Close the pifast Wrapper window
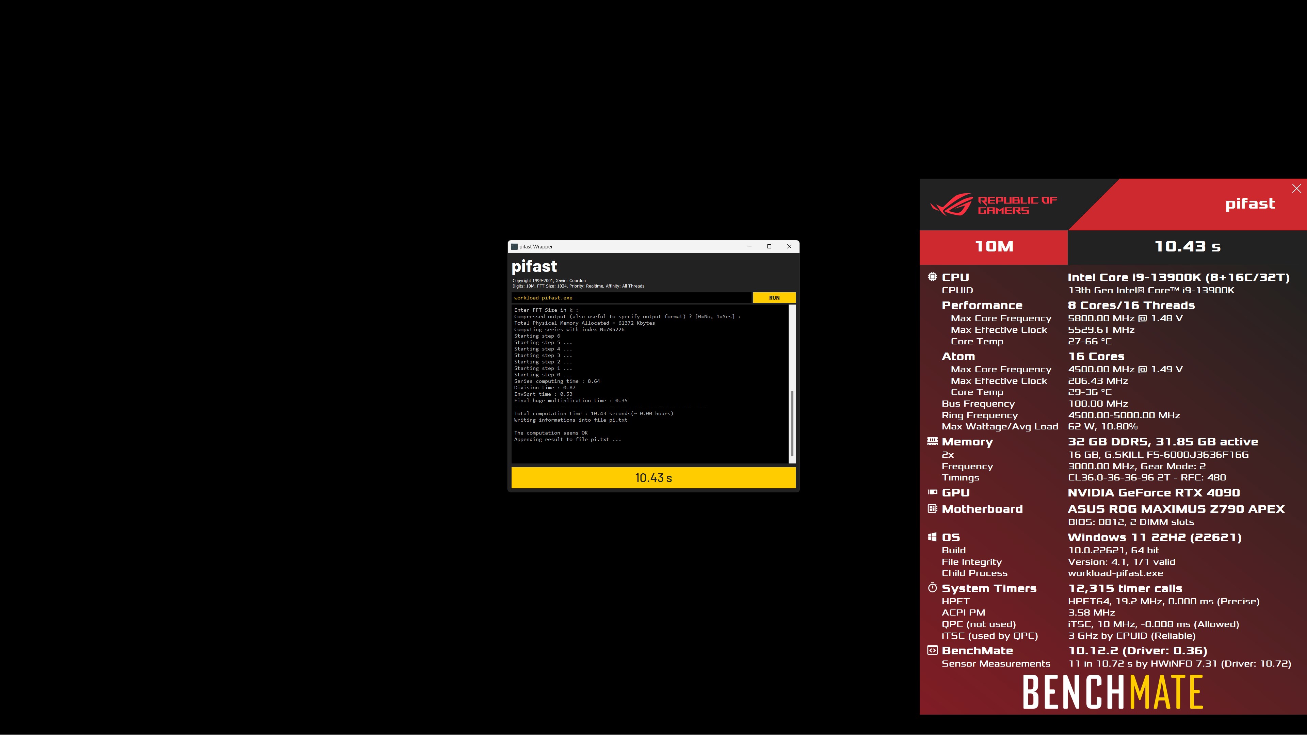 pos(789,246)
